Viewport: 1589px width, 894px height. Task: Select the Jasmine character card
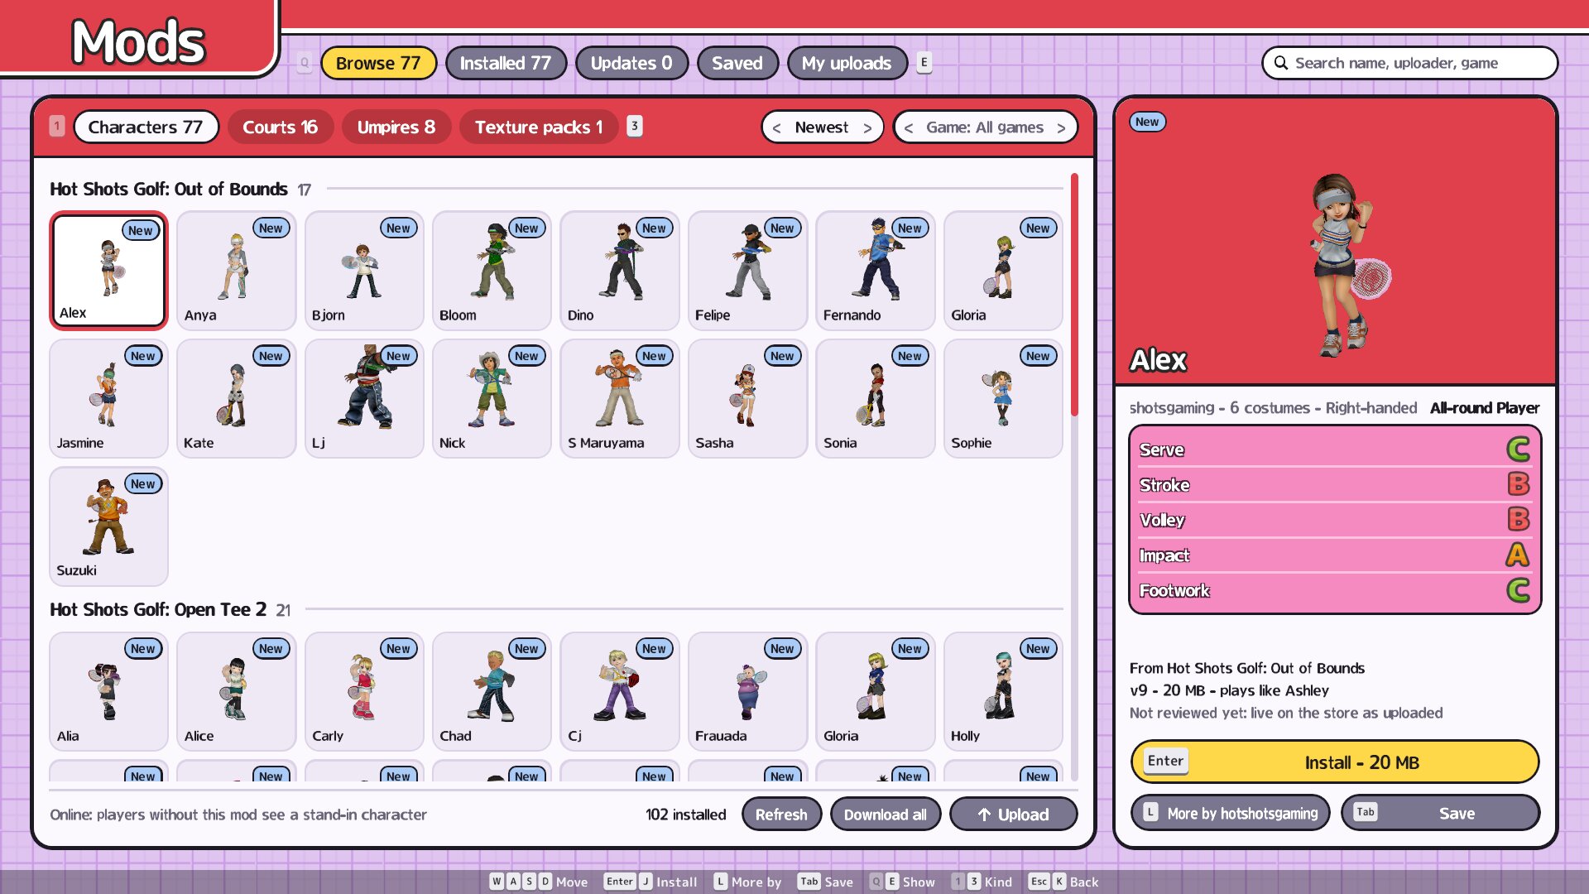tap(108, 398)
